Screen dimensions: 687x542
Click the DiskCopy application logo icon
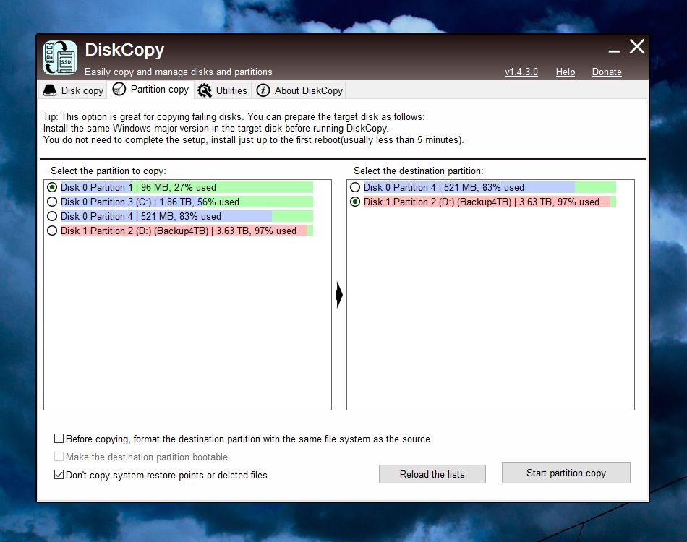pyautogui.click(x=60, y=58)
